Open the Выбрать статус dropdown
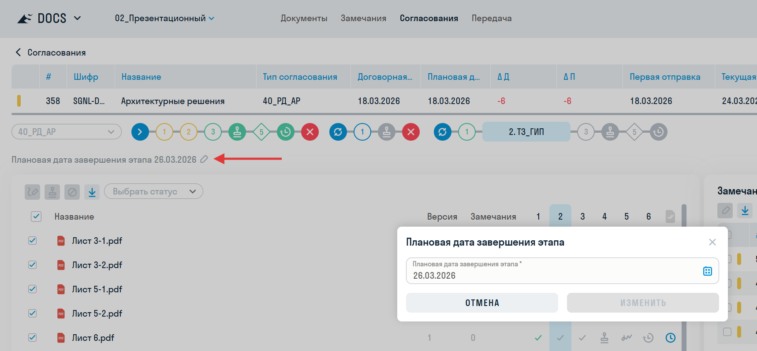757x351 pixels. click(x=153, y=191)
